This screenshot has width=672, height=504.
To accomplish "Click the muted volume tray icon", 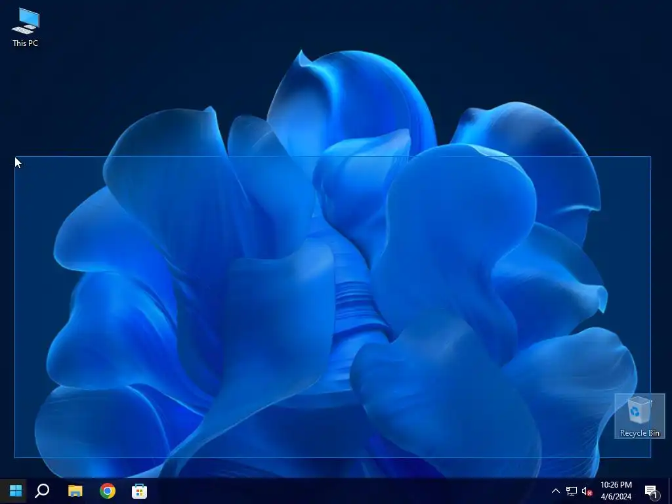I will point(587,491).
